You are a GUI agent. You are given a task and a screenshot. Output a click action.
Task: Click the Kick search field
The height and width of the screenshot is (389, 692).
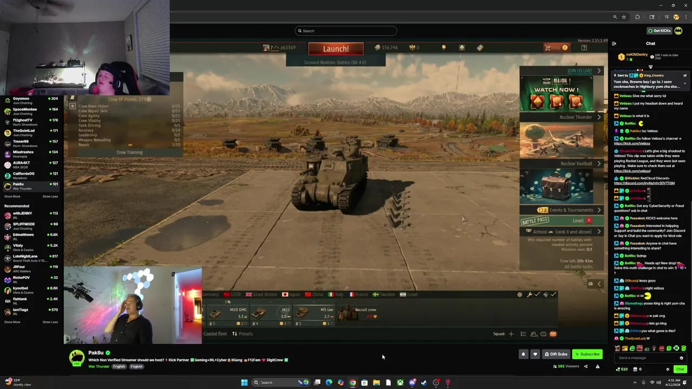click(x=346, y=31)
